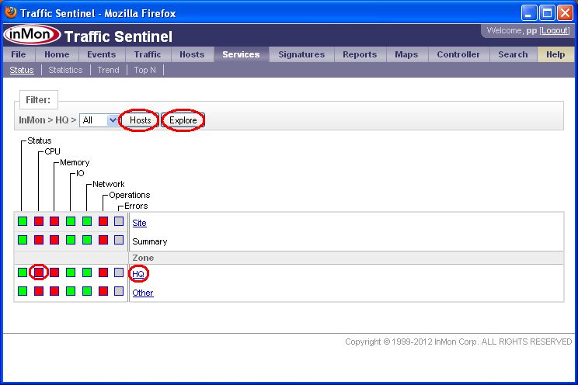Click the Summary row label
Image resolution: width=578 pixels, height=385 pixels.
[150, 241]
